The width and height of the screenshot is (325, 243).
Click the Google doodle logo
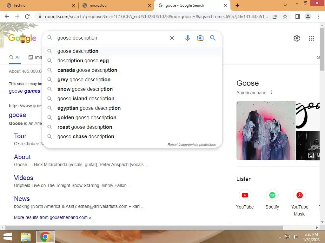point(22,38)
